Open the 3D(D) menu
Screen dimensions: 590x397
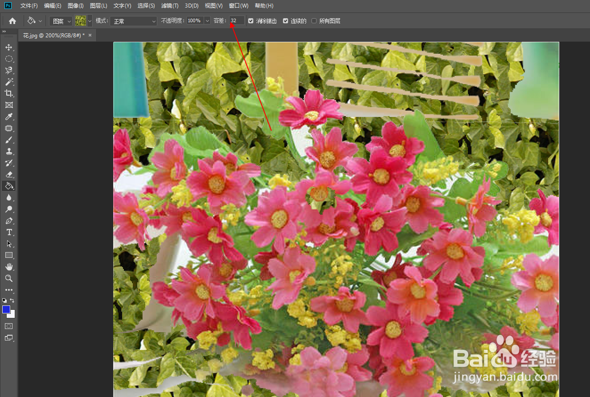192,6
